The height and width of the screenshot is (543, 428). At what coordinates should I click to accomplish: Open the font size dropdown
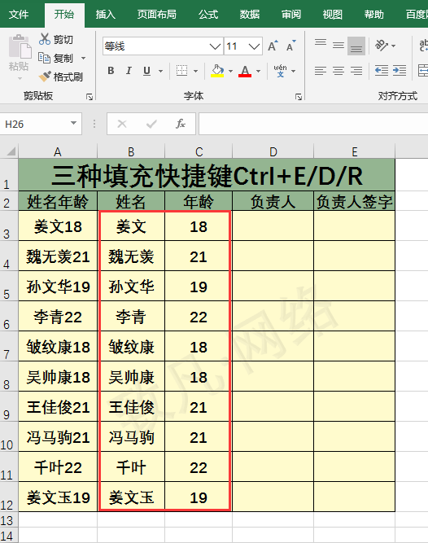pyautogui.click(x=255, y=46)
